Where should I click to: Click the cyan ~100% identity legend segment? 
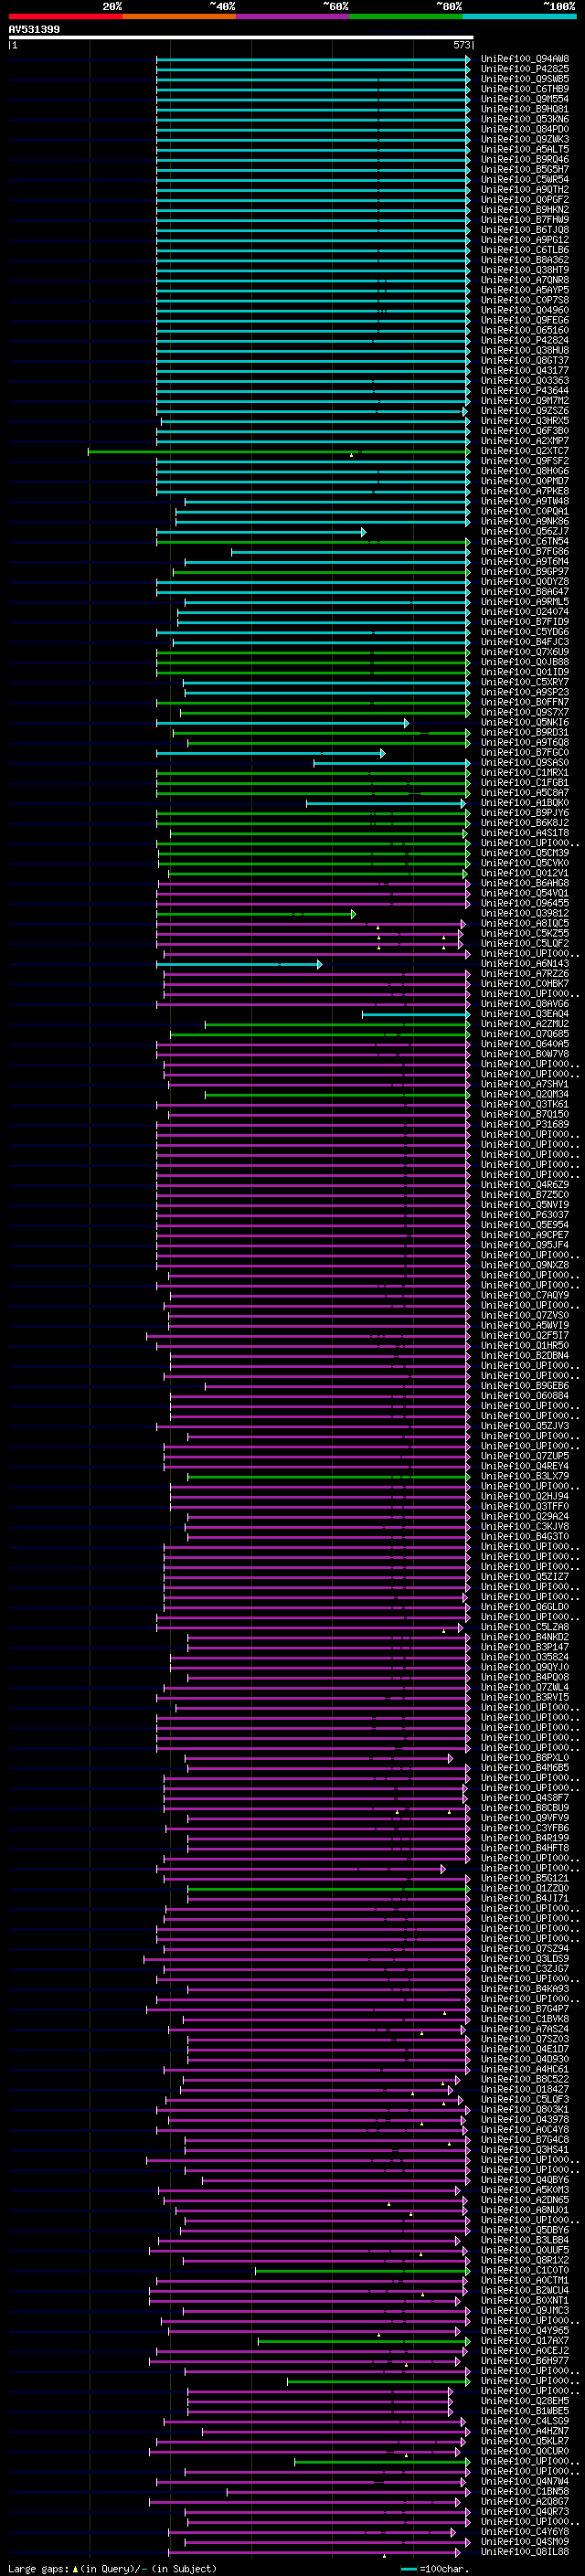click(x=519, y=16)
